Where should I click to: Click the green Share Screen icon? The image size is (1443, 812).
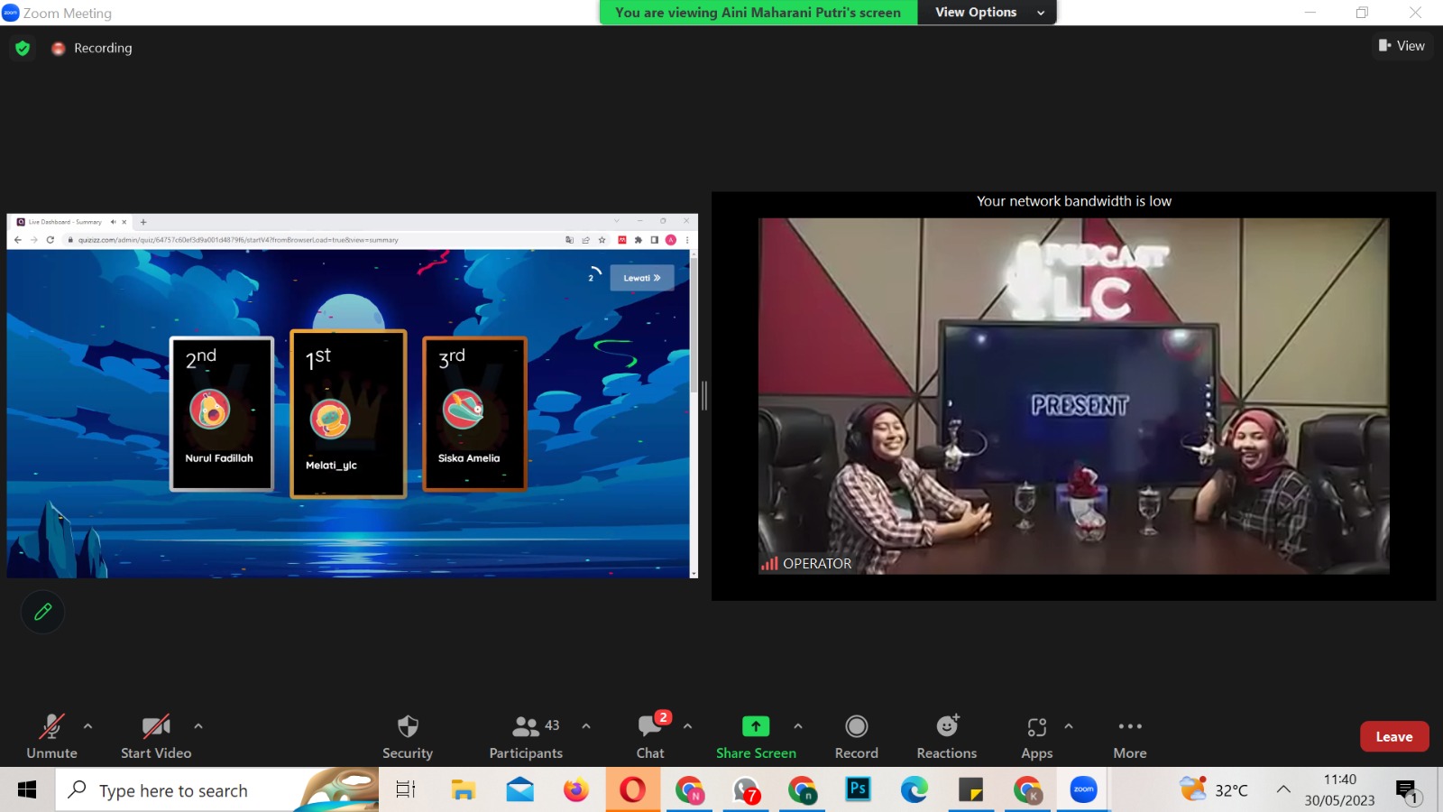pos(756,727)
